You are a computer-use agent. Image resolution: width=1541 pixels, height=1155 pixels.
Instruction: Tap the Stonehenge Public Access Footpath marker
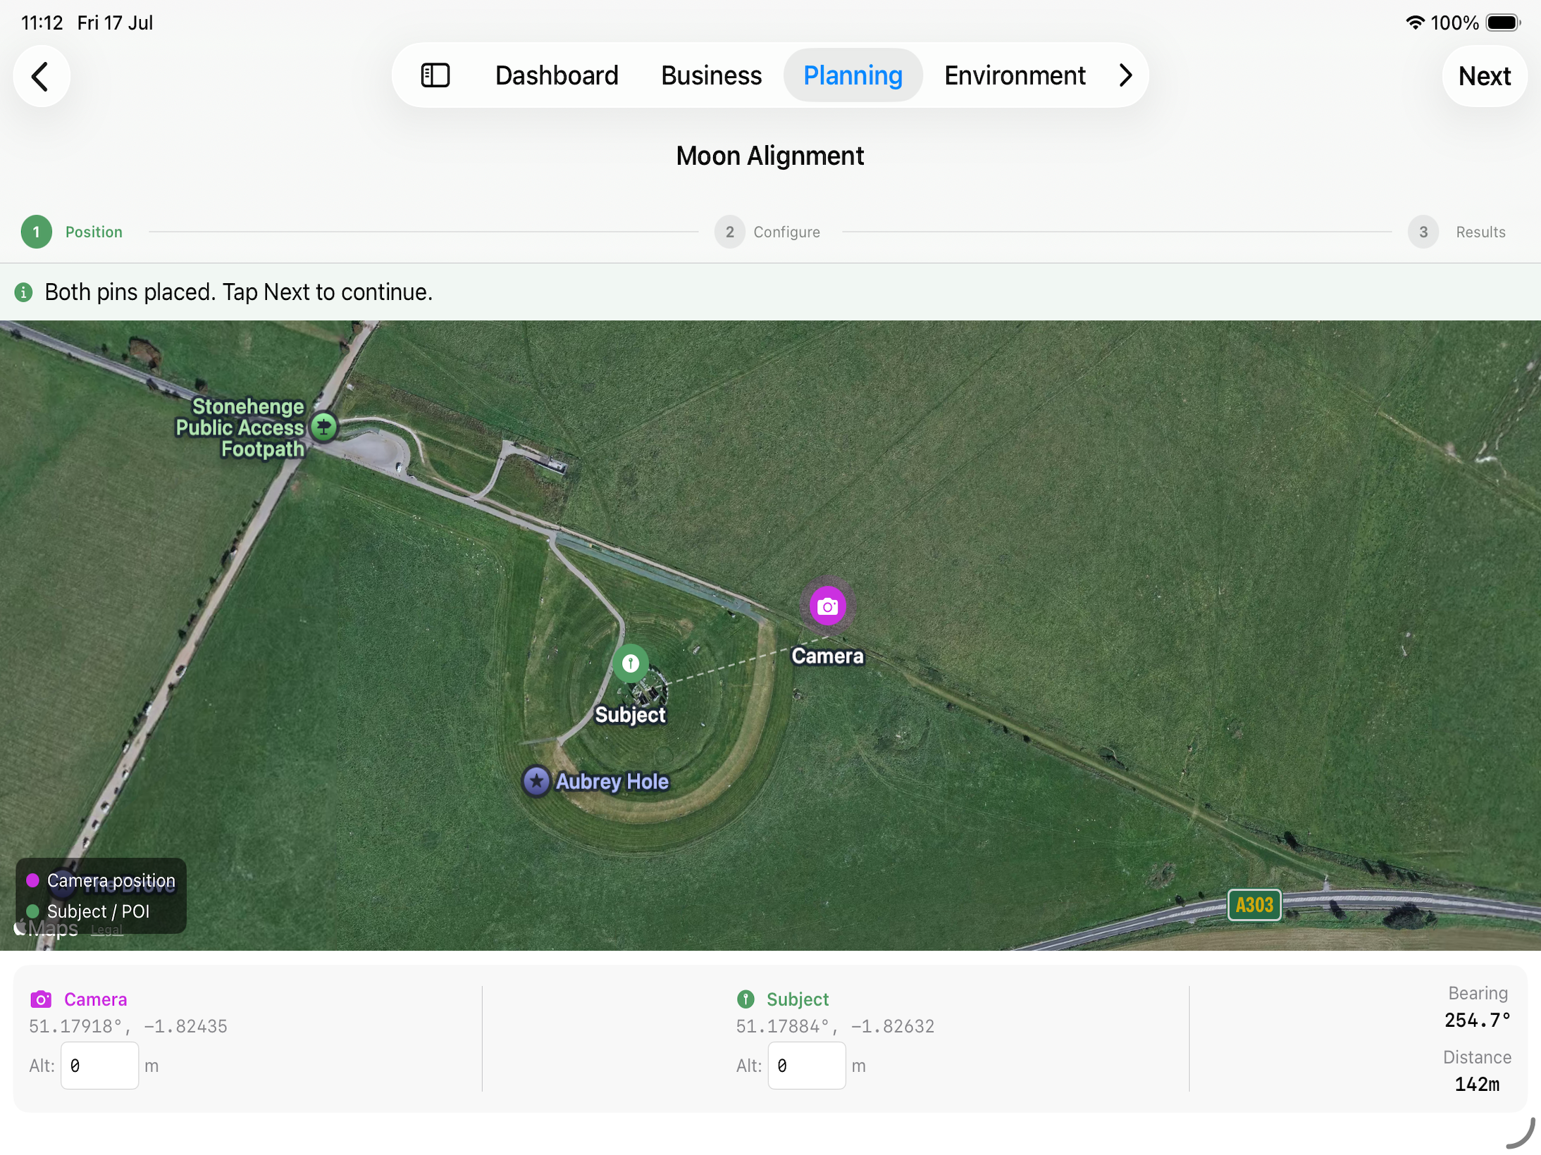tap(323, 426)
